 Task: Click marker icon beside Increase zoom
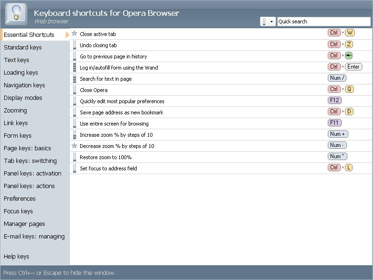point(75,134)
